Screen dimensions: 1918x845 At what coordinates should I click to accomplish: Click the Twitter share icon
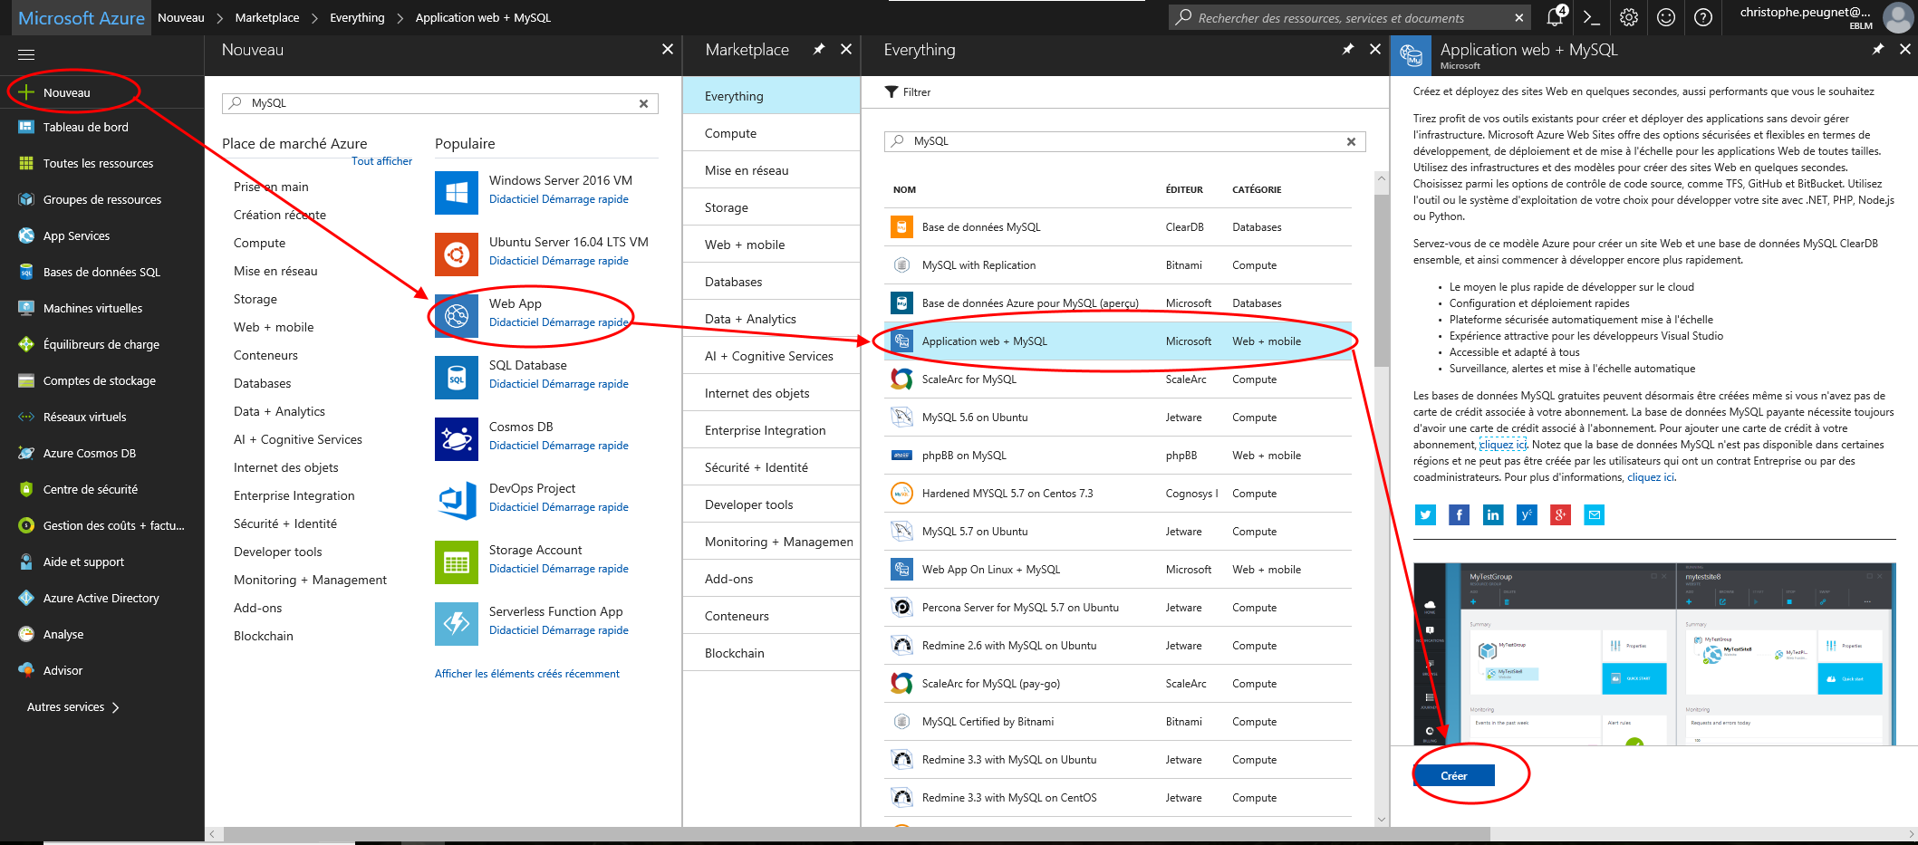pyautogui.click(x=1425, y=515)
